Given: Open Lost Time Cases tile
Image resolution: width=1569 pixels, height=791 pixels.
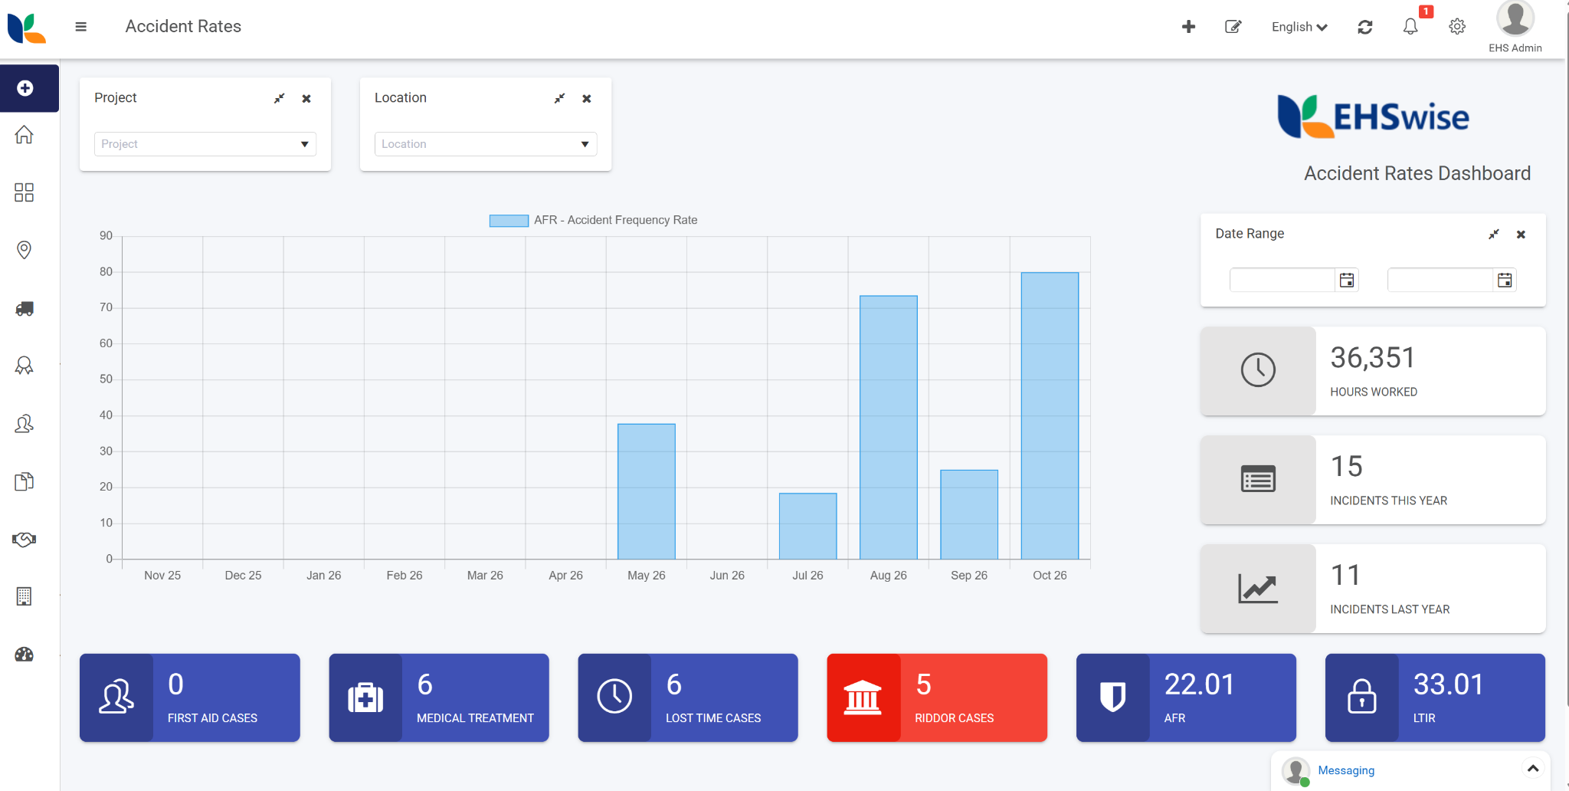Looking at the screenshot, I should point(688,697).
